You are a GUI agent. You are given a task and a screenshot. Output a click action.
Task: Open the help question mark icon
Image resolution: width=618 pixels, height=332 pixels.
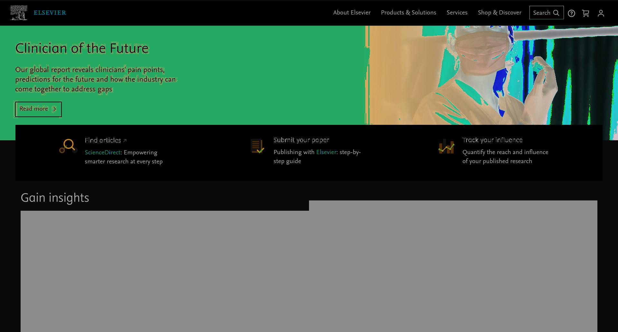(571, 13)
